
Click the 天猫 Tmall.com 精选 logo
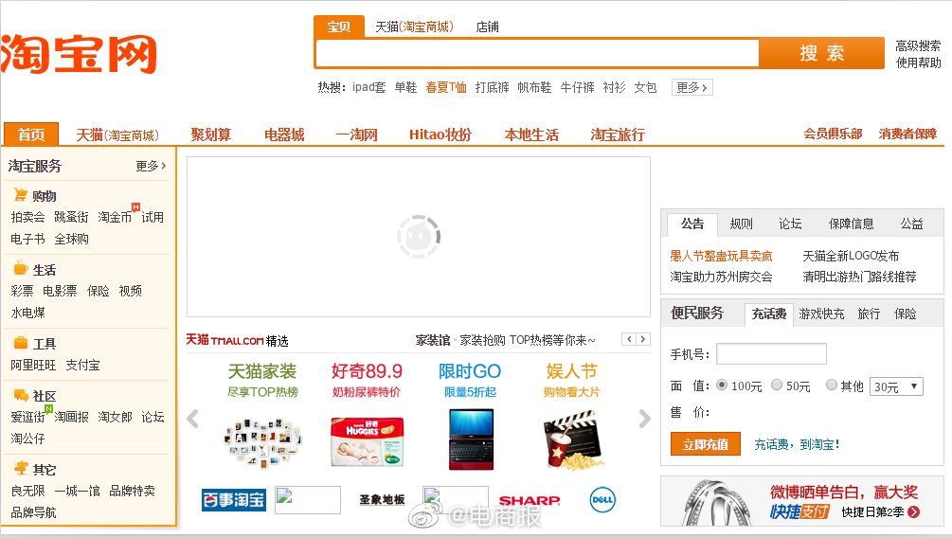238,340
